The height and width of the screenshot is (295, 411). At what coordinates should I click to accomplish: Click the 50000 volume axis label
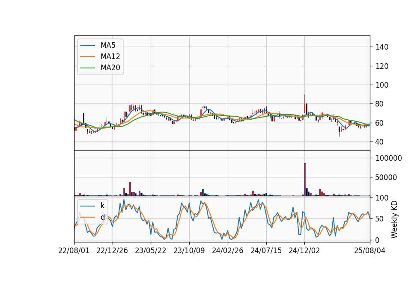point(386,177)
